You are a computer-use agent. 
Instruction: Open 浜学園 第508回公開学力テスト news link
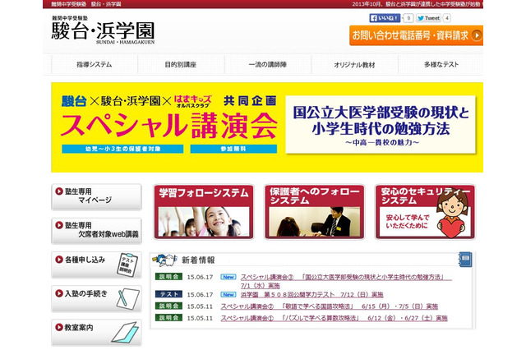pyautogui.click(x=311, y=295)
